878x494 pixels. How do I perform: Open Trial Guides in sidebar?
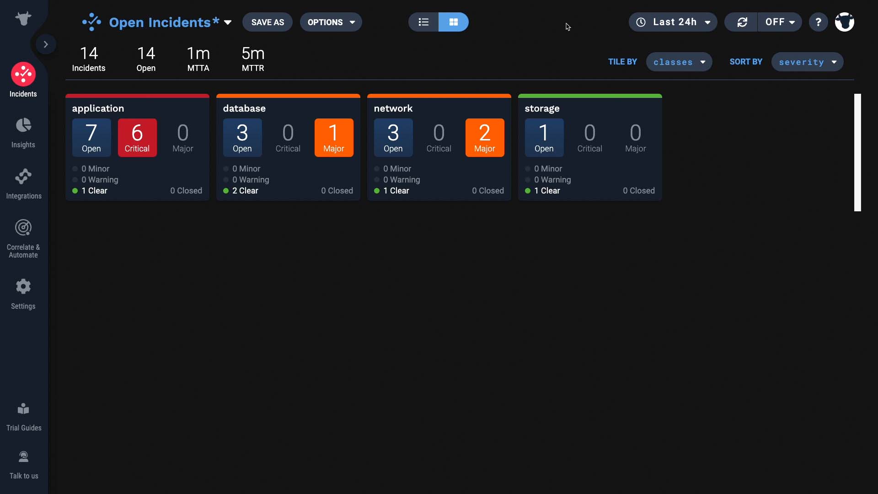click(24, 417)
